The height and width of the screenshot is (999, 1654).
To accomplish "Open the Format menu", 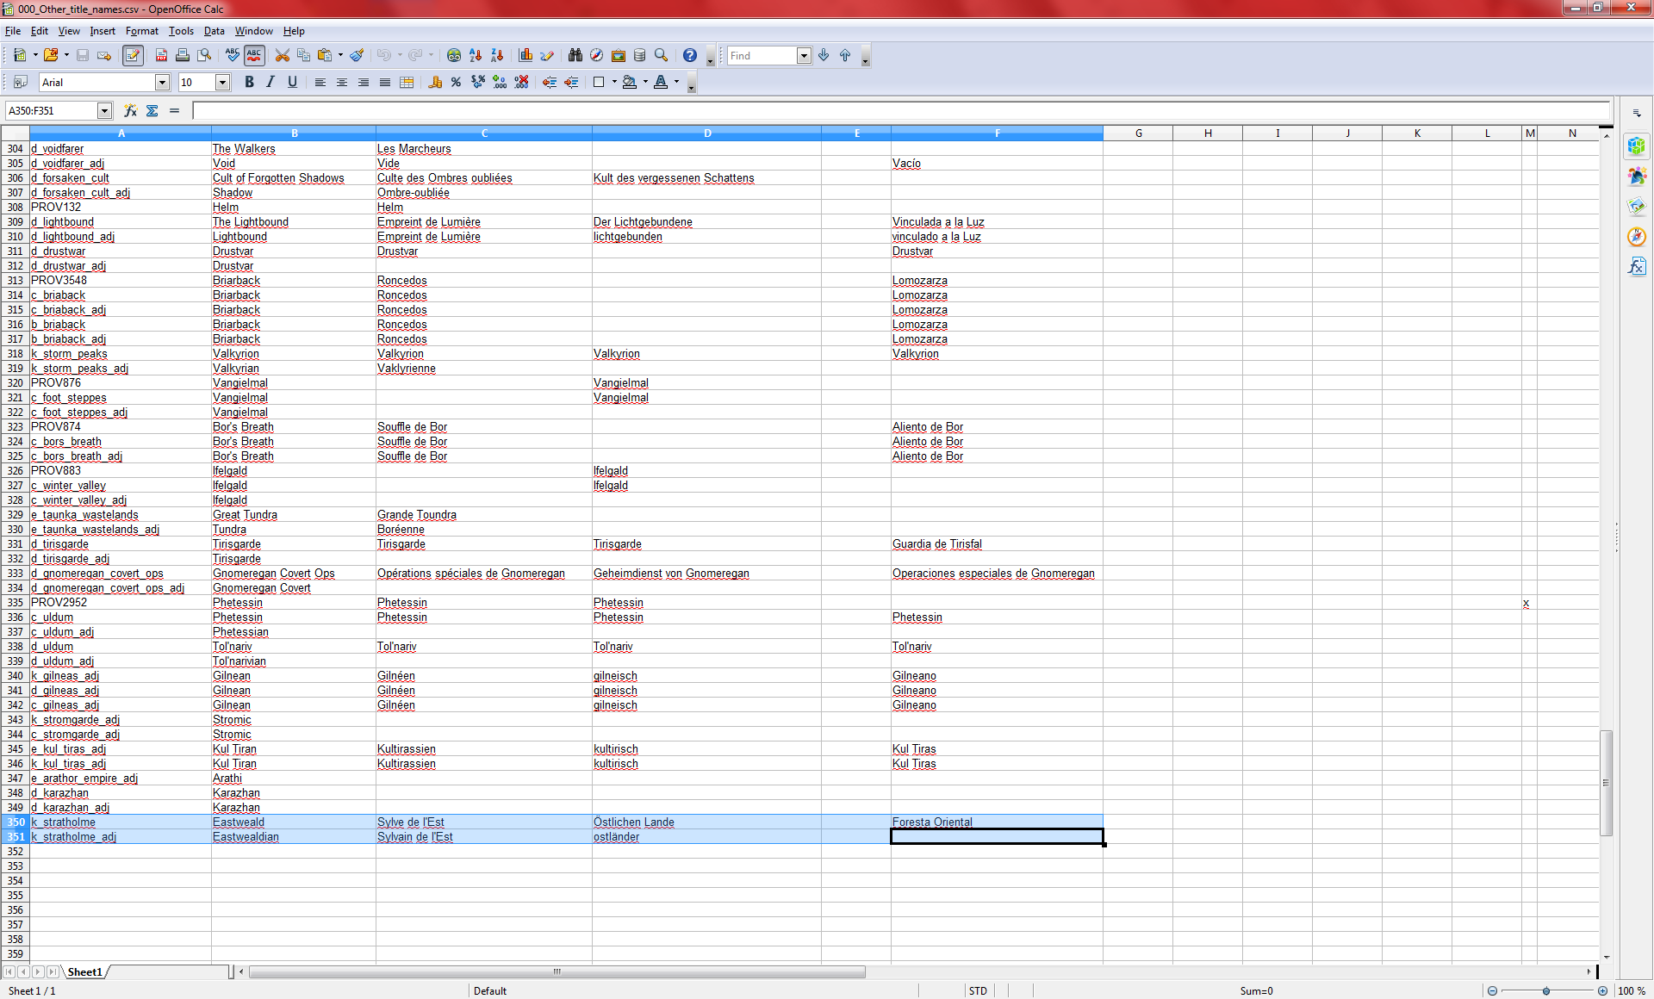I will click(142, 31).
